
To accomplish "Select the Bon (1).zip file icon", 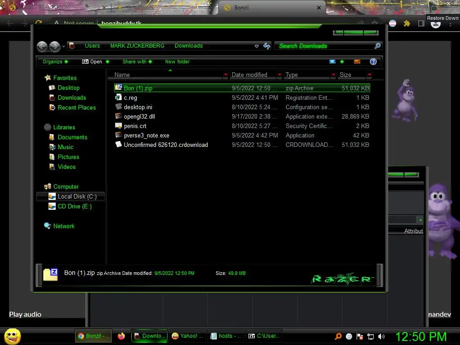I will pos(119,88).
